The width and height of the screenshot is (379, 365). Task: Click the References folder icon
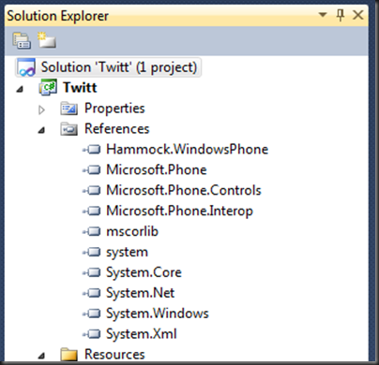pos(68,129)
